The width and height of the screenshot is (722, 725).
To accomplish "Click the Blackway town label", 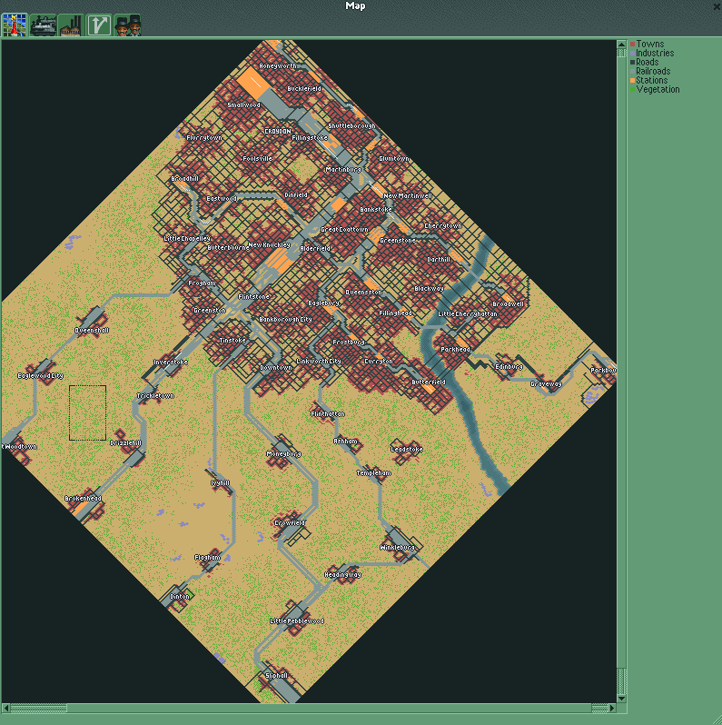I will [x=429, y=289].
